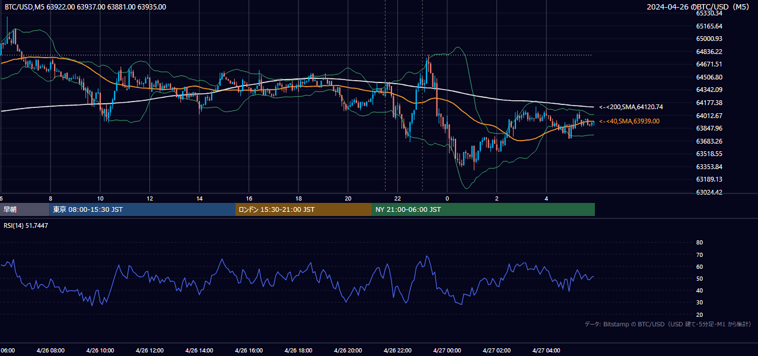Click price axis value 63683.26
758x356 pixels.
[x=709, y=141]
